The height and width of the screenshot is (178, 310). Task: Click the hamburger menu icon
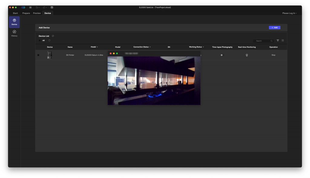pyautogui.click(x=30, y=7)
